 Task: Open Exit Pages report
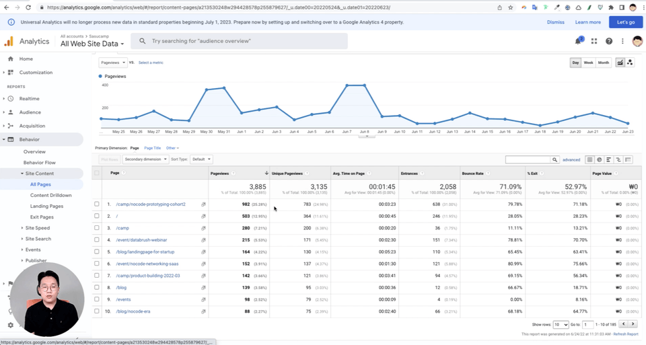click(x=42, y=217)
